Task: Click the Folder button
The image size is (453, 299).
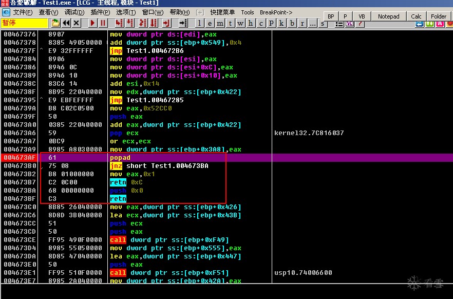Action: coord(439,16)
